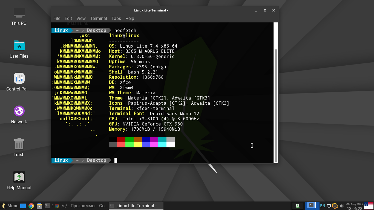Launch terminal from the taskbar launcher
The width and height of the screenshot is (374, 210).
47,206
